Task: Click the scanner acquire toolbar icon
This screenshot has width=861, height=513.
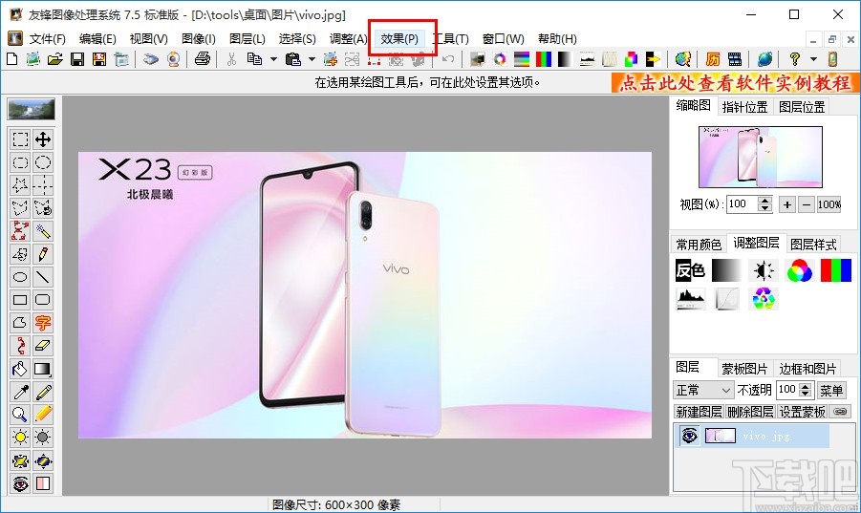Action: [150, 58]
